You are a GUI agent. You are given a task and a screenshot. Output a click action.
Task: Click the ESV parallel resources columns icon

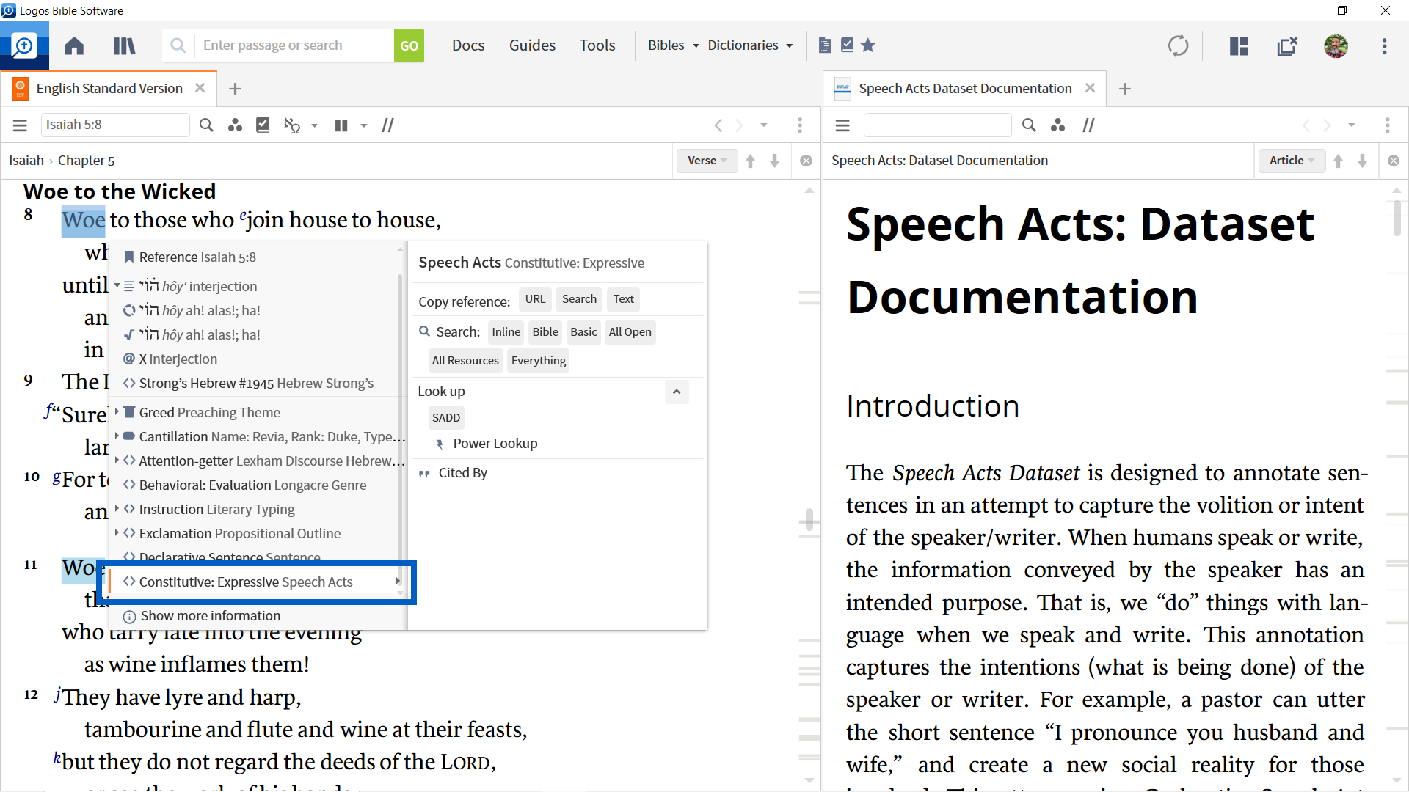tap(341, 125)
